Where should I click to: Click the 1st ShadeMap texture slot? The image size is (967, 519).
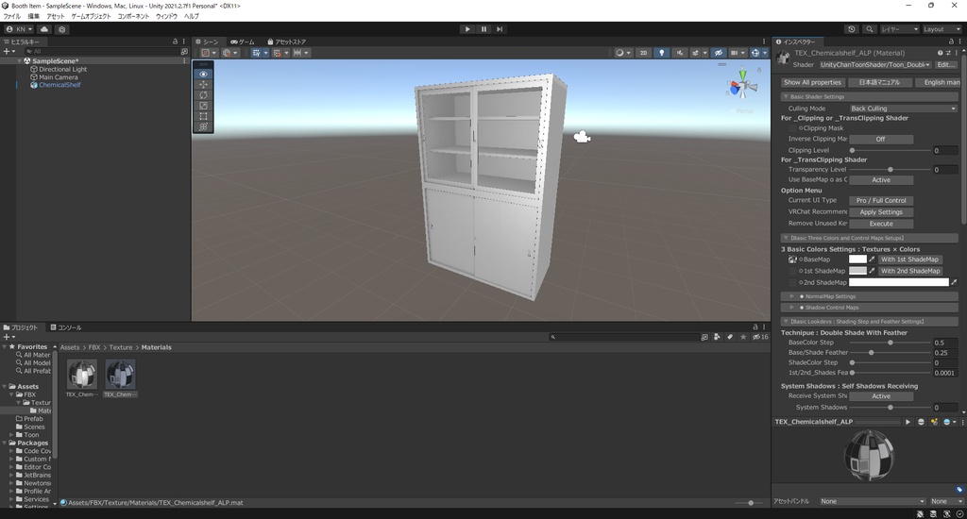[792, 271]
